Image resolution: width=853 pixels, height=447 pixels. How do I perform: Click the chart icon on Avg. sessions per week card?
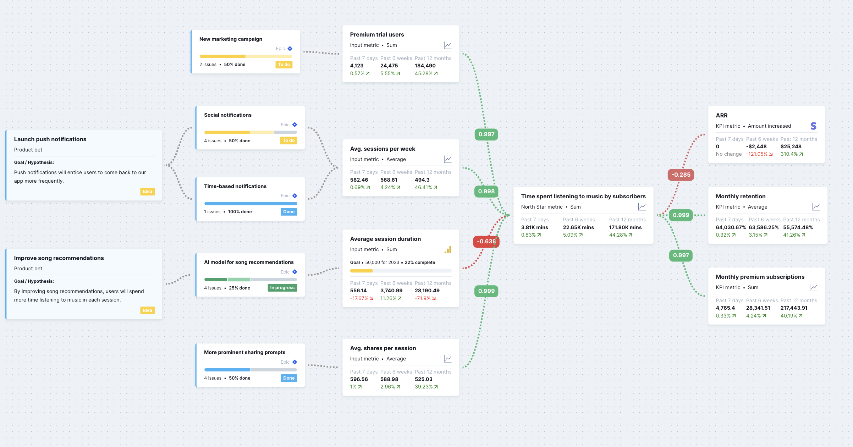pyautogui.click(x=447, y=159)
